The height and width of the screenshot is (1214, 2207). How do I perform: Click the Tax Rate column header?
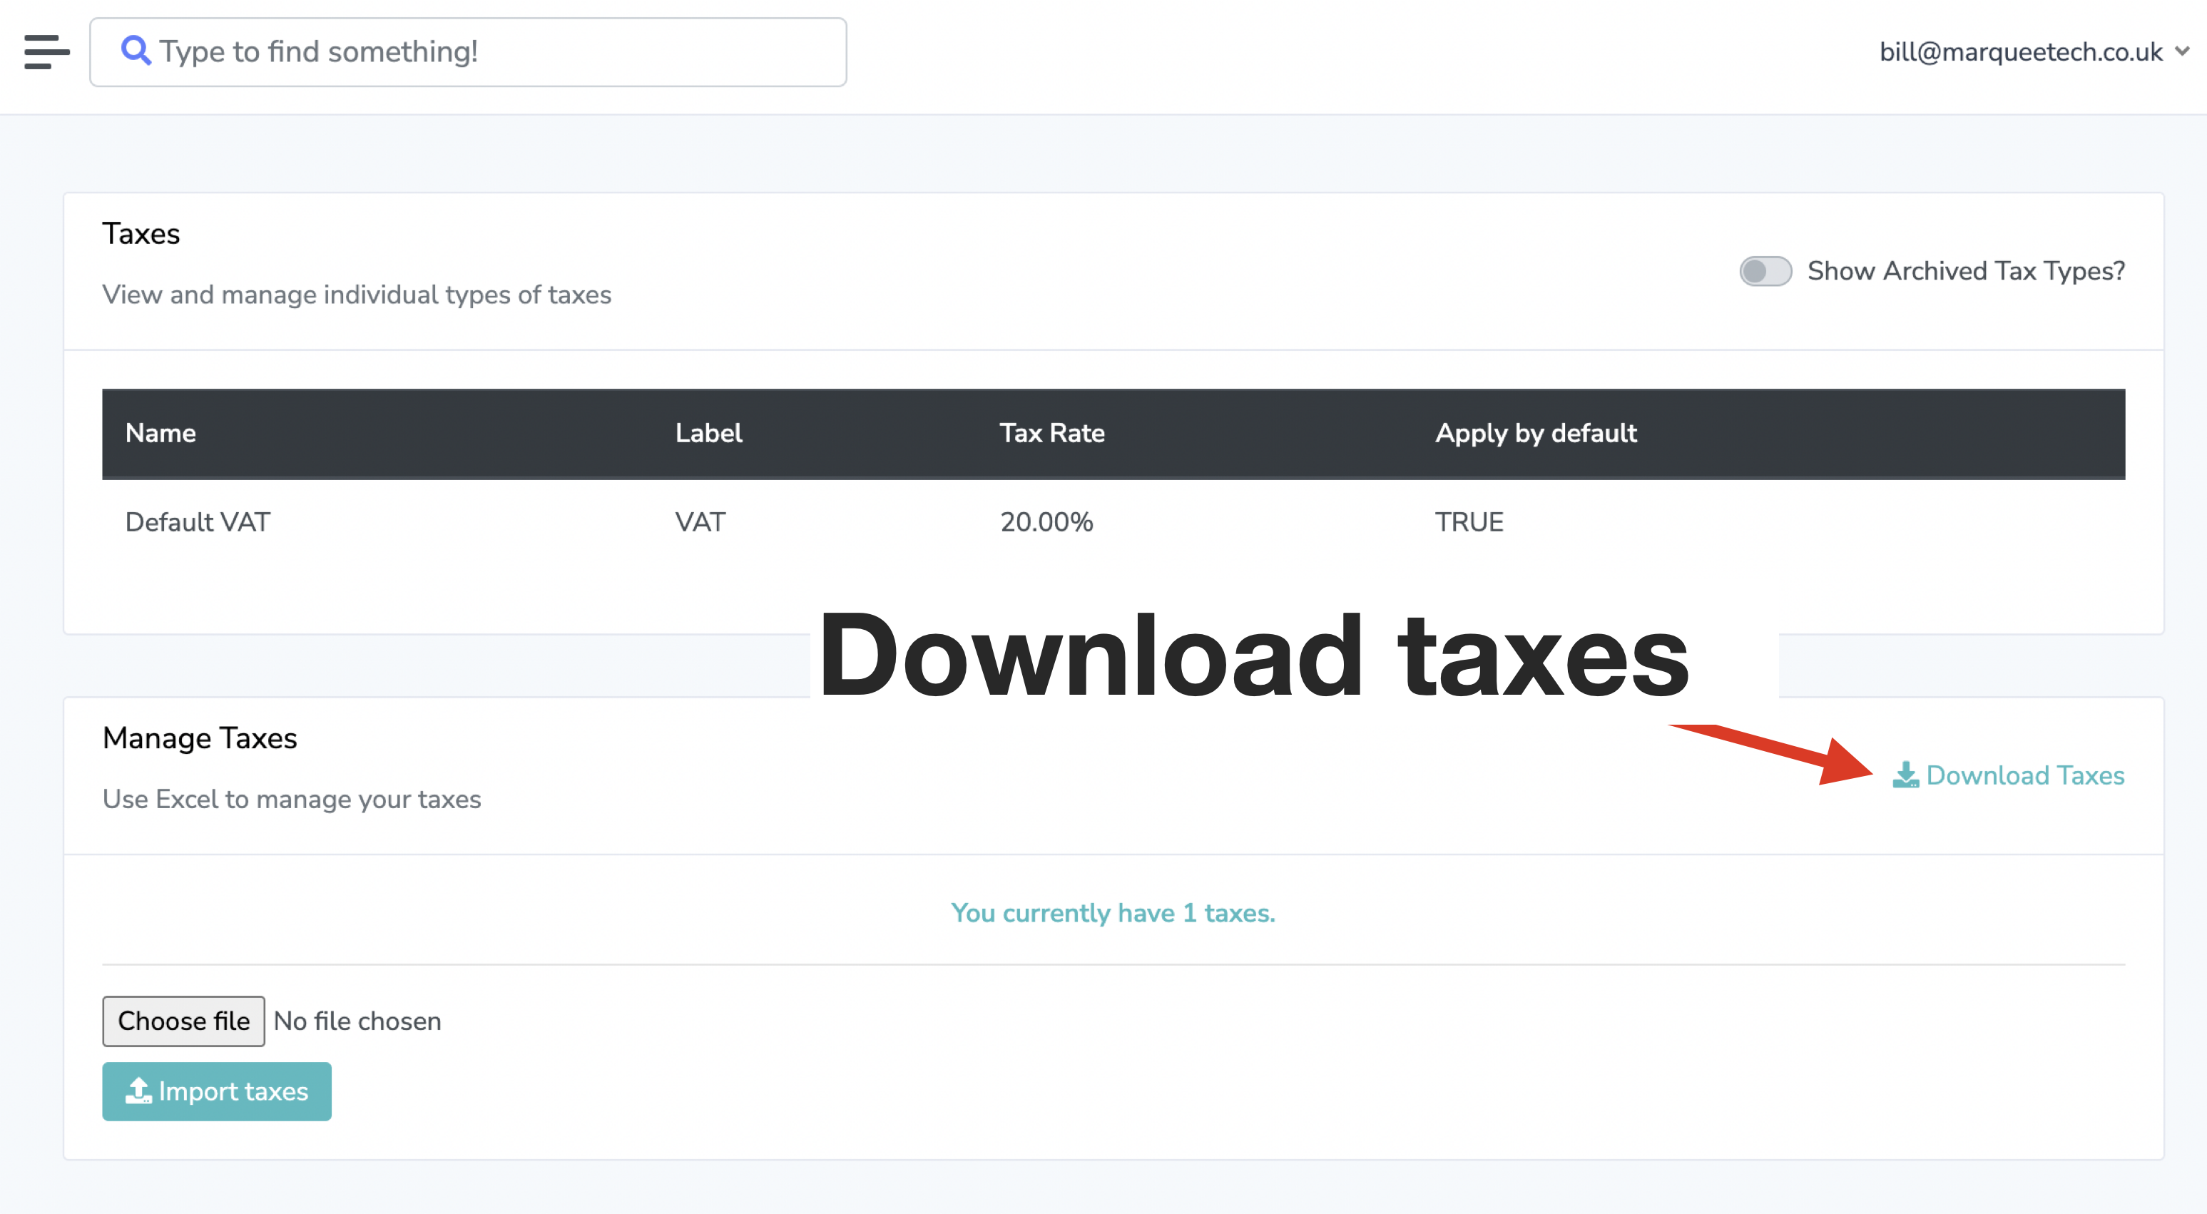pyautogui.click(x=1052, y=433)
